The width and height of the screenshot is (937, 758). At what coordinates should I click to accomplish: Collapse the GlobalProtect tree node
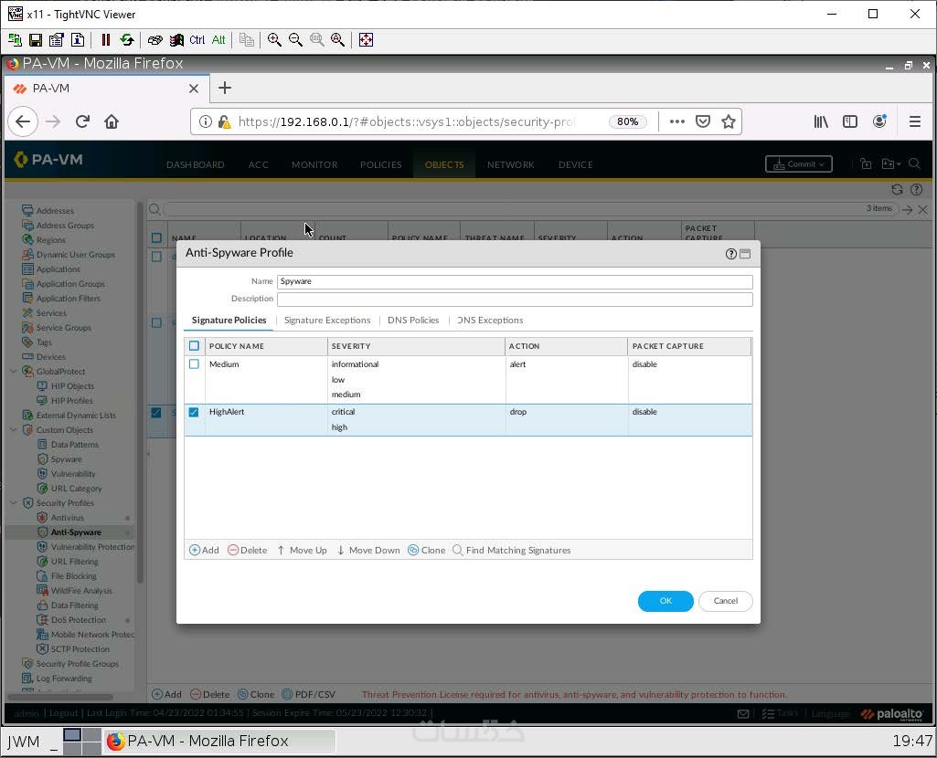pos(14,372)
